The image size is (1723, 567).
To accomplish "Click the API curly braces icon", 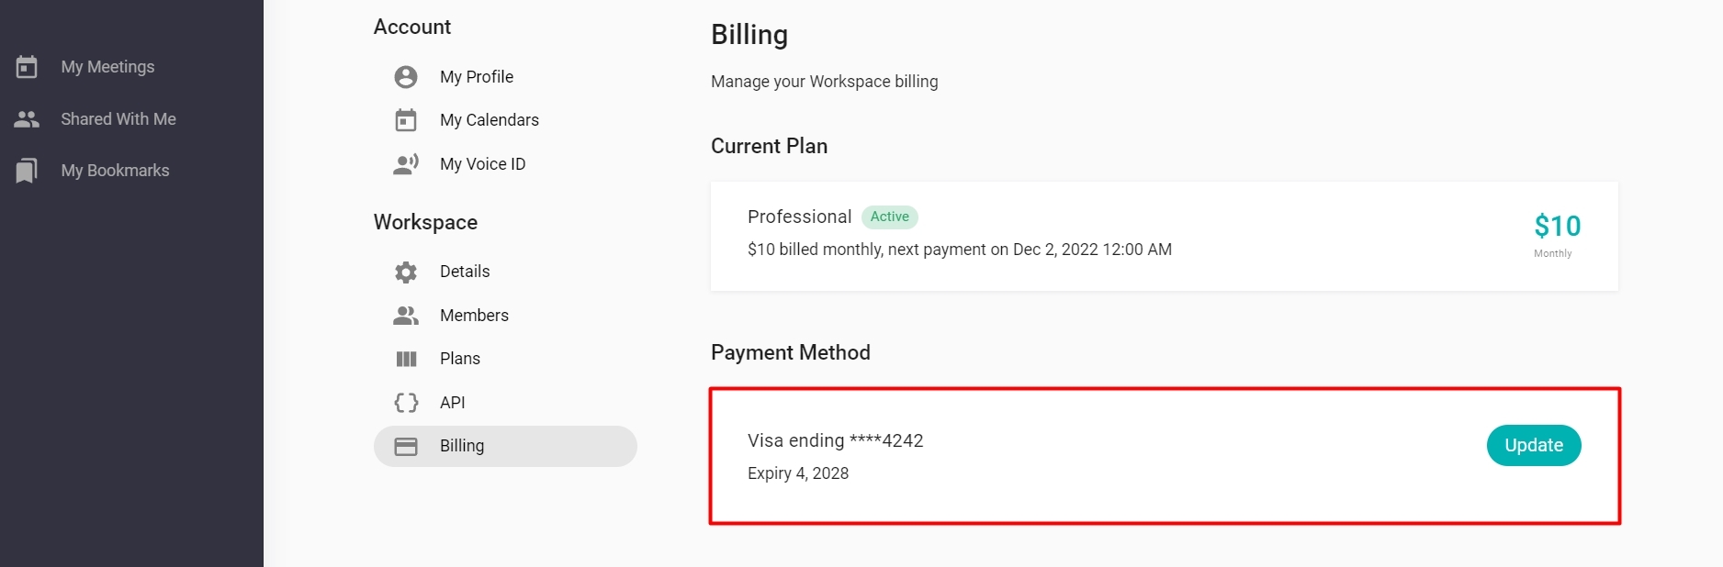I will (406, 403).
